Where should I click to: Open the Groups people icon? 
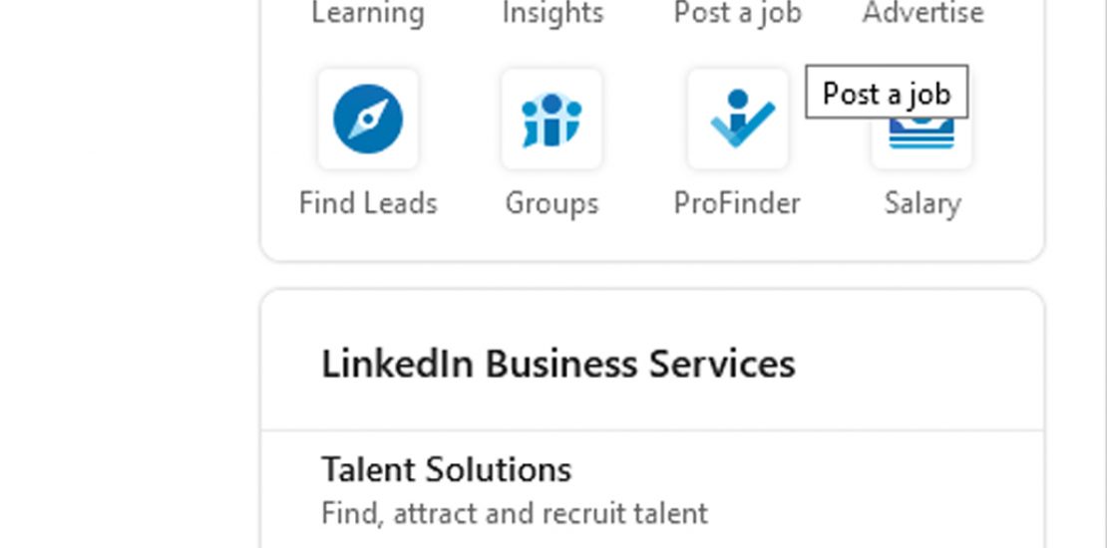(x=552, y=120)
